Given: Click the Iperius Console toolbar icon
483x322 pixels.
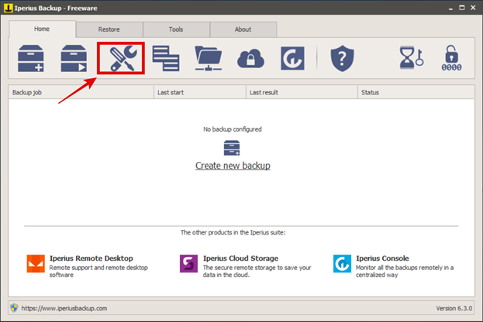Looking at the screenshot, I should coord(292,58).
